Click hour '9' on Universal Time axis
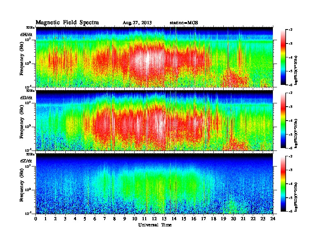Image resolution: width=325 pixels, height=251 pixels. pos(125,219)
